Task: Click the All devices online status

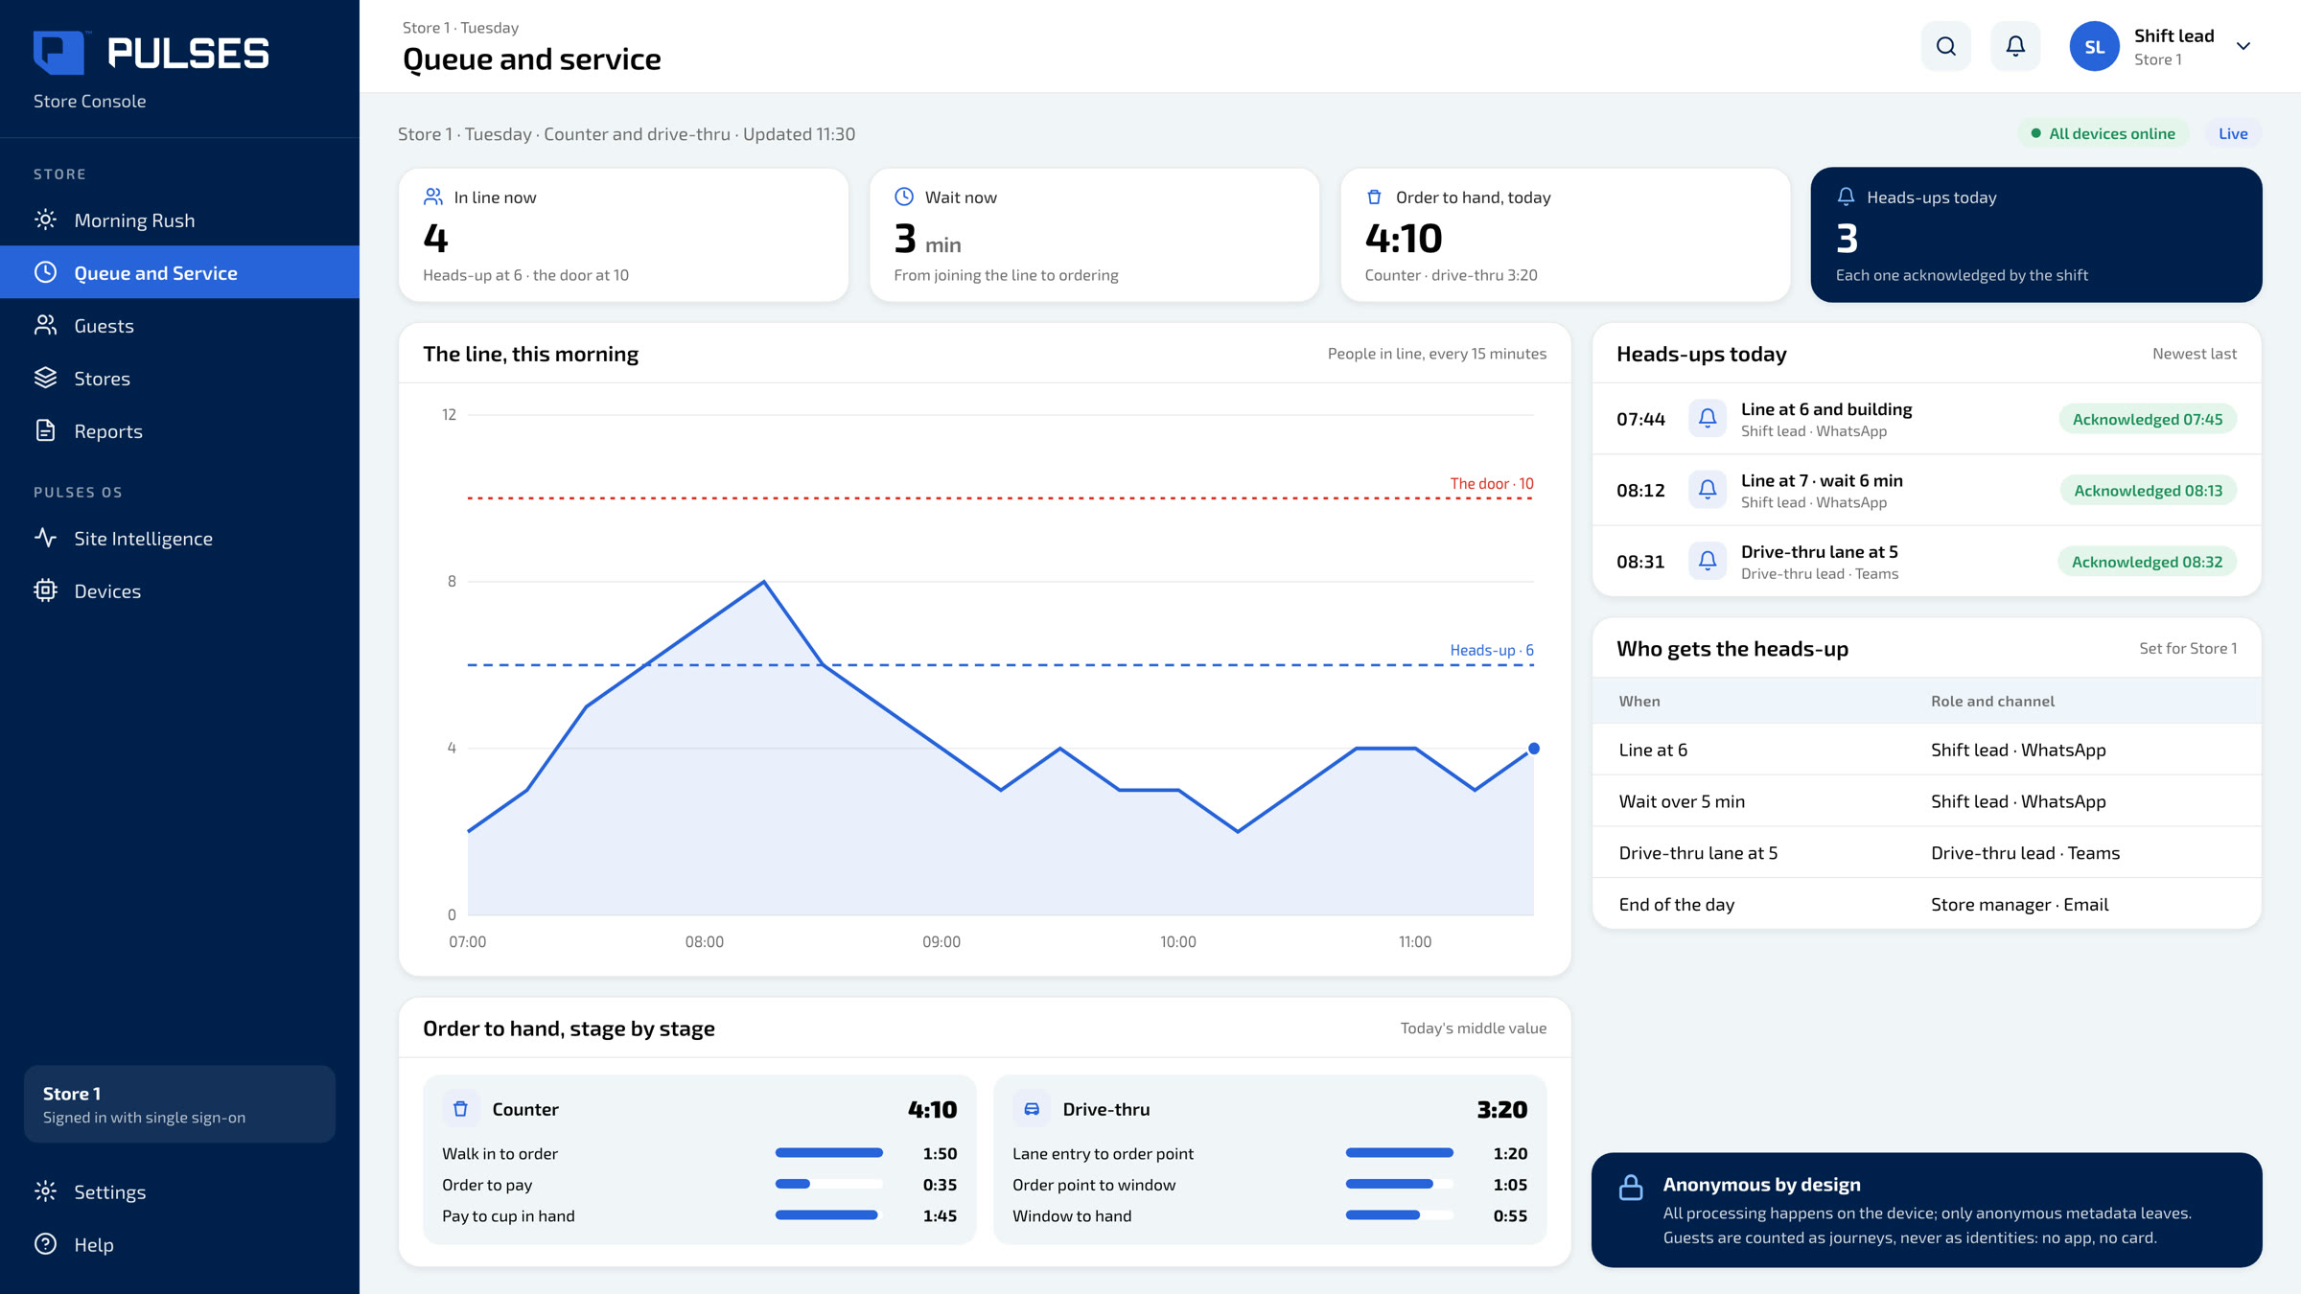Action: (x=2103, y=133)
